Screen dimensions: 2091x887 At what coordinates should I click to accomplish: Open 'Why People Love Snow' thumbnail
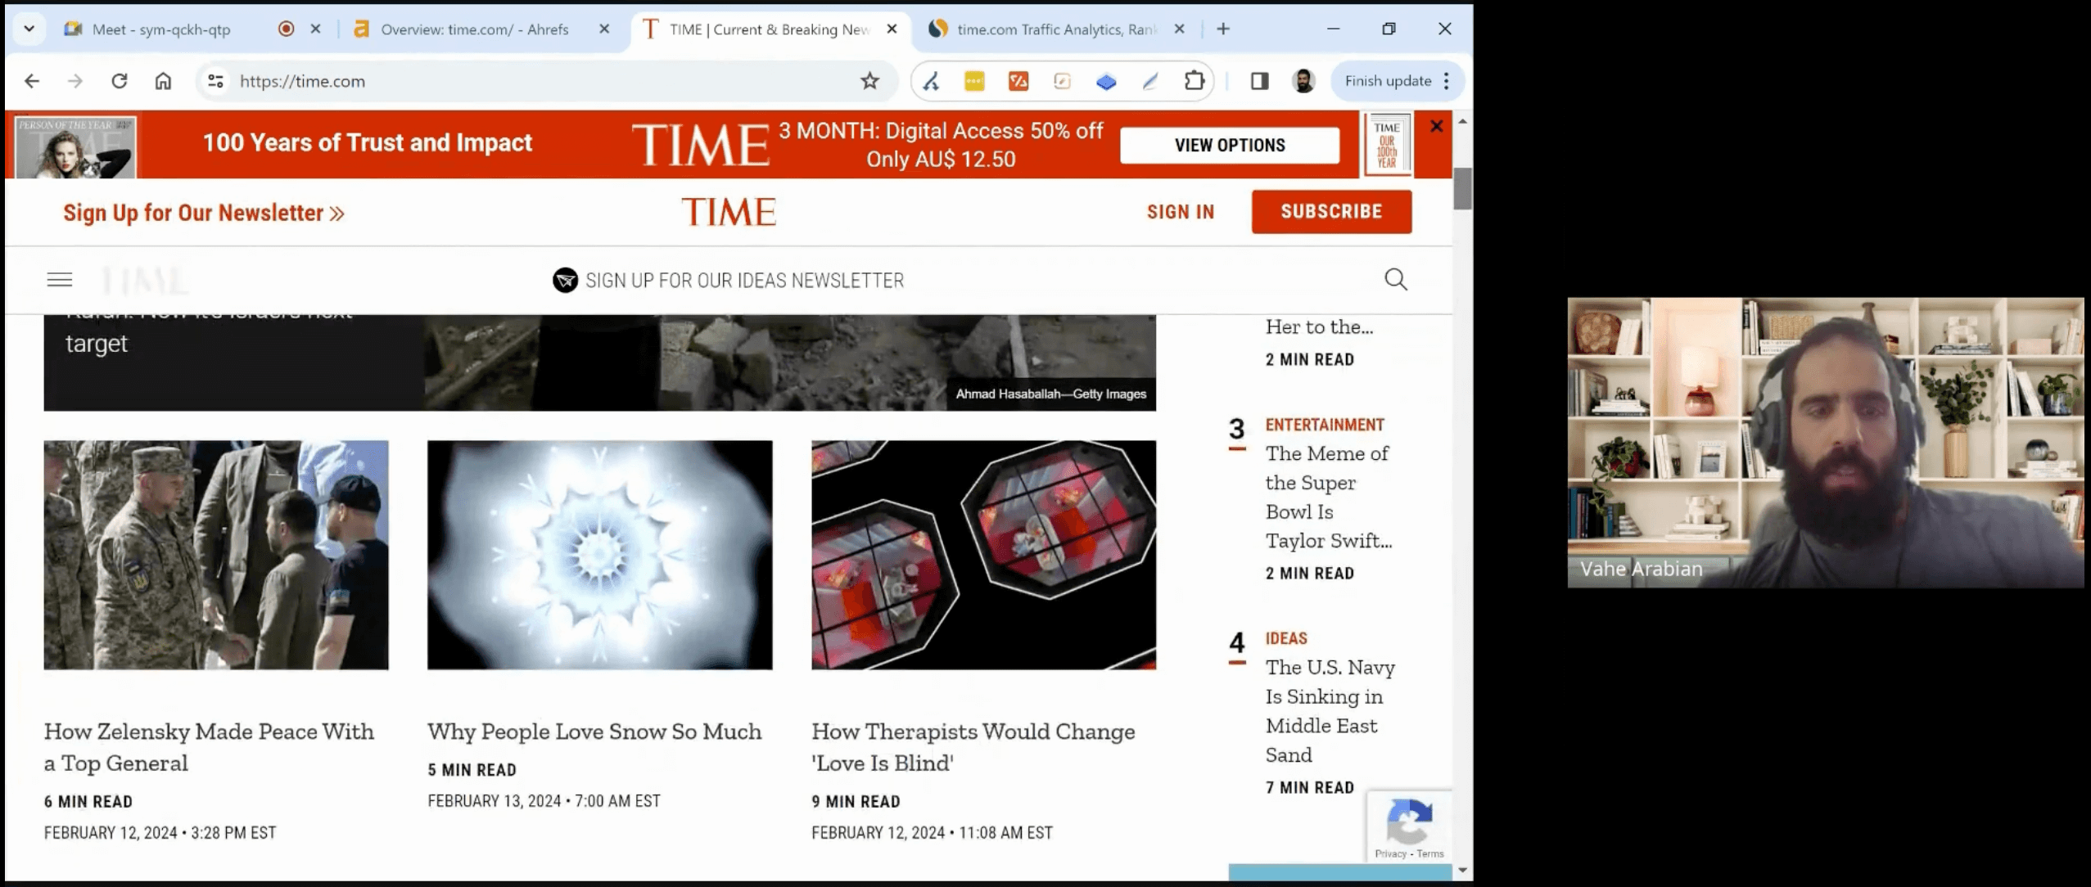pyautogui.click(x=599, y=555)
